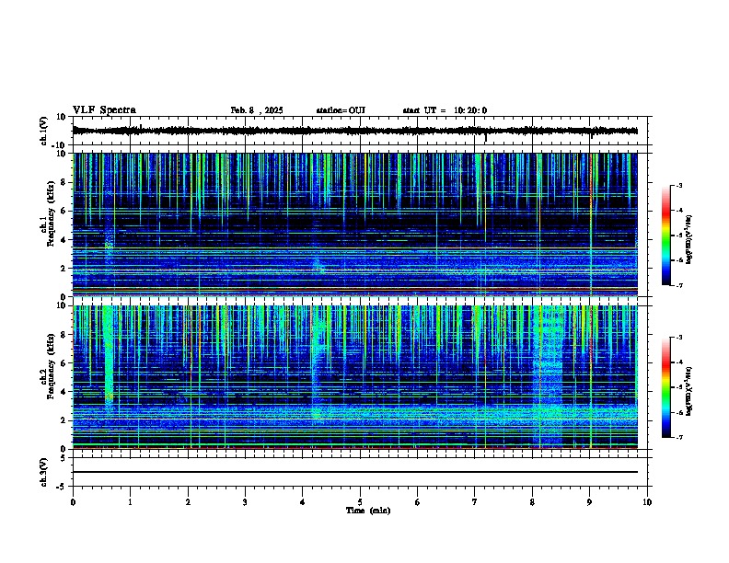Click the '5' tick on the ch.3(V) axis

pyautogui.click(x=64, y=458)
